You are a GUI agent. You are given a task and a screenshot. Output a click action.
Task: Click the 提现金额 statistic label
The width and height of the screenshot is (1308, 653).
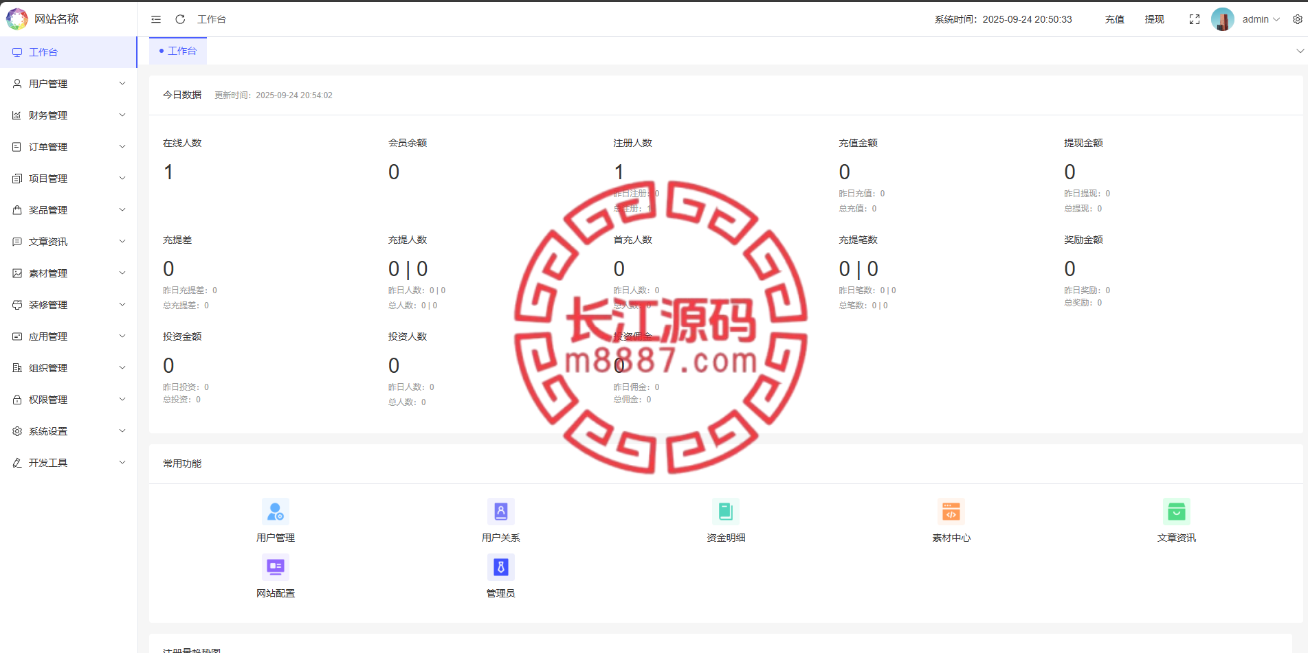click(x=1084, y=143)
